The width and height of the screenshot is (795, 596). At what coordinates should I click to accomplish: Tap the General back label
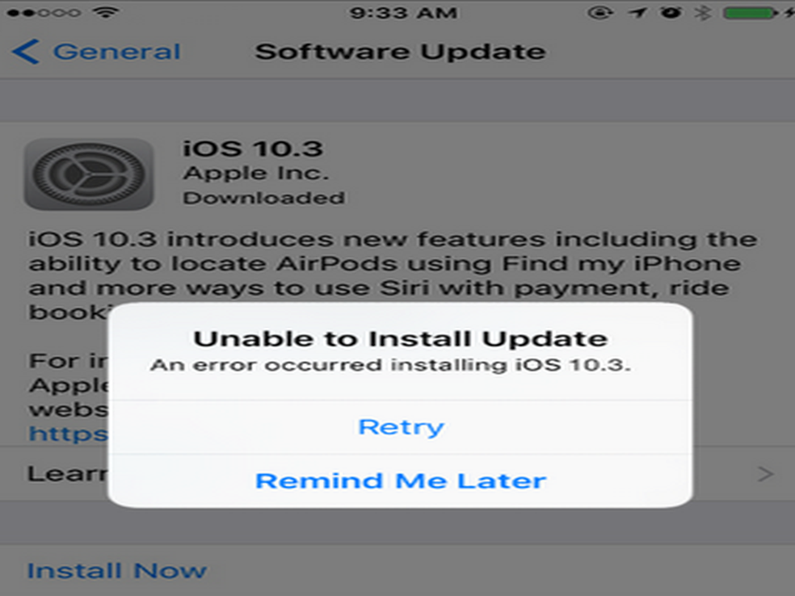(116, 52)
